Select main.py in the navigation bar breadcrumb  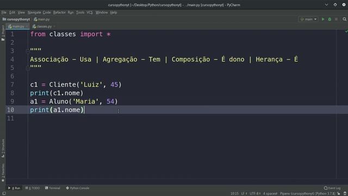pyautogui.click(x=42, y=20)
